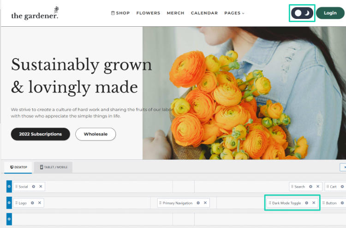The height and width of the screenshot is (228, 346).
Task: Remove the Logo item with X
Action: 40,203
